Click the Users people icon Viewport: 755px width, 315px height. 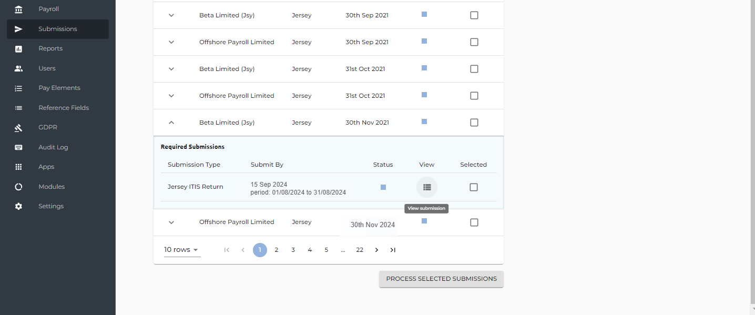[x=18, y=68]
